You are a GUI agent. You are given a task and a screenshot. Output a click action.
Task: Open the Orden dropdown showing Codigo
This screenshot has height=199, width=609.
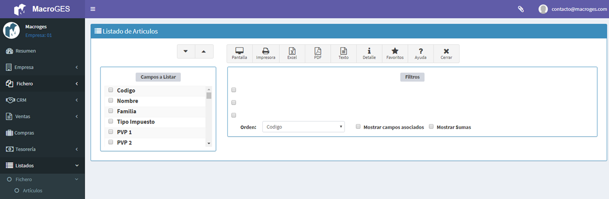tap(303, 127)
